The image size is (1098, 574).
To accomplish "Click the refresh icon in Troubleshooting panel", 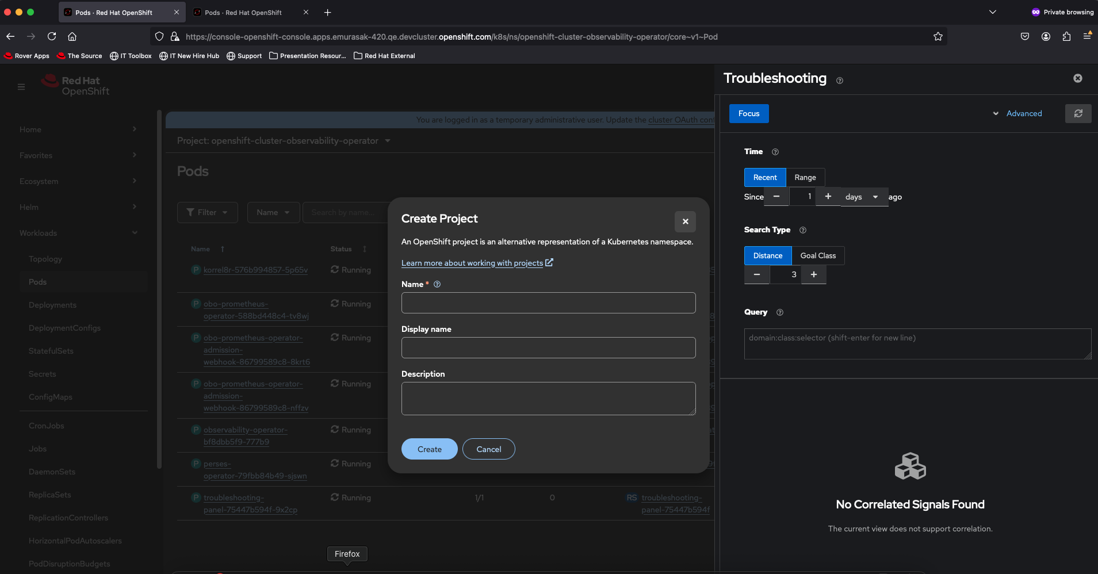I will point(1078,113).
